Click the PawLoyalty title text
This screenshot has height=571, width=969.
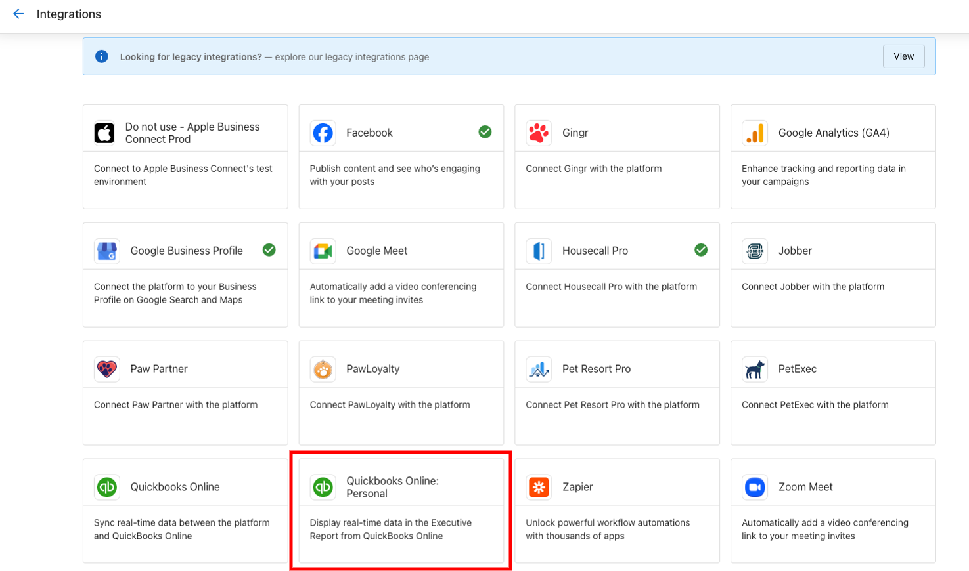click(373, 369)
